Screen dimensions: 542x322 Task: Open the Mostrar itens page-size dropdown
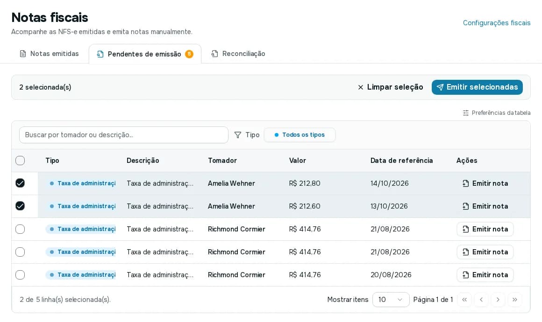391,300
